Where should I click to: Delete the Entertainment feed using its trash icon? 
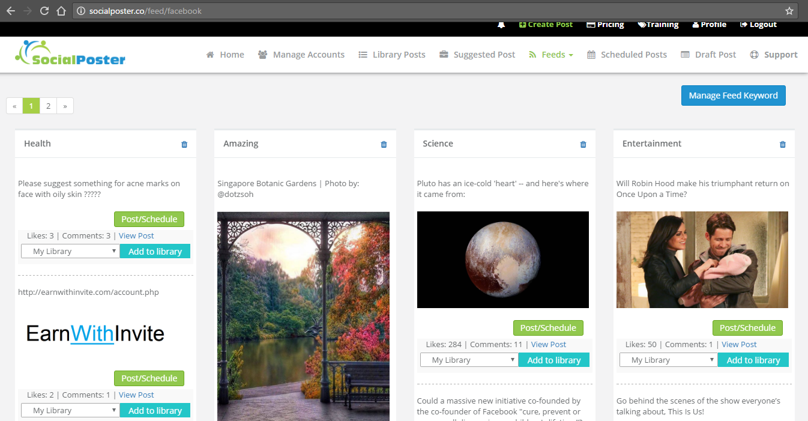pos(782,144)
